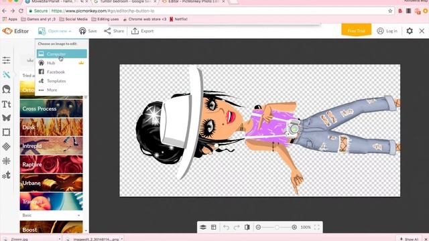Choose Hub from the open menu

(62, 63)
